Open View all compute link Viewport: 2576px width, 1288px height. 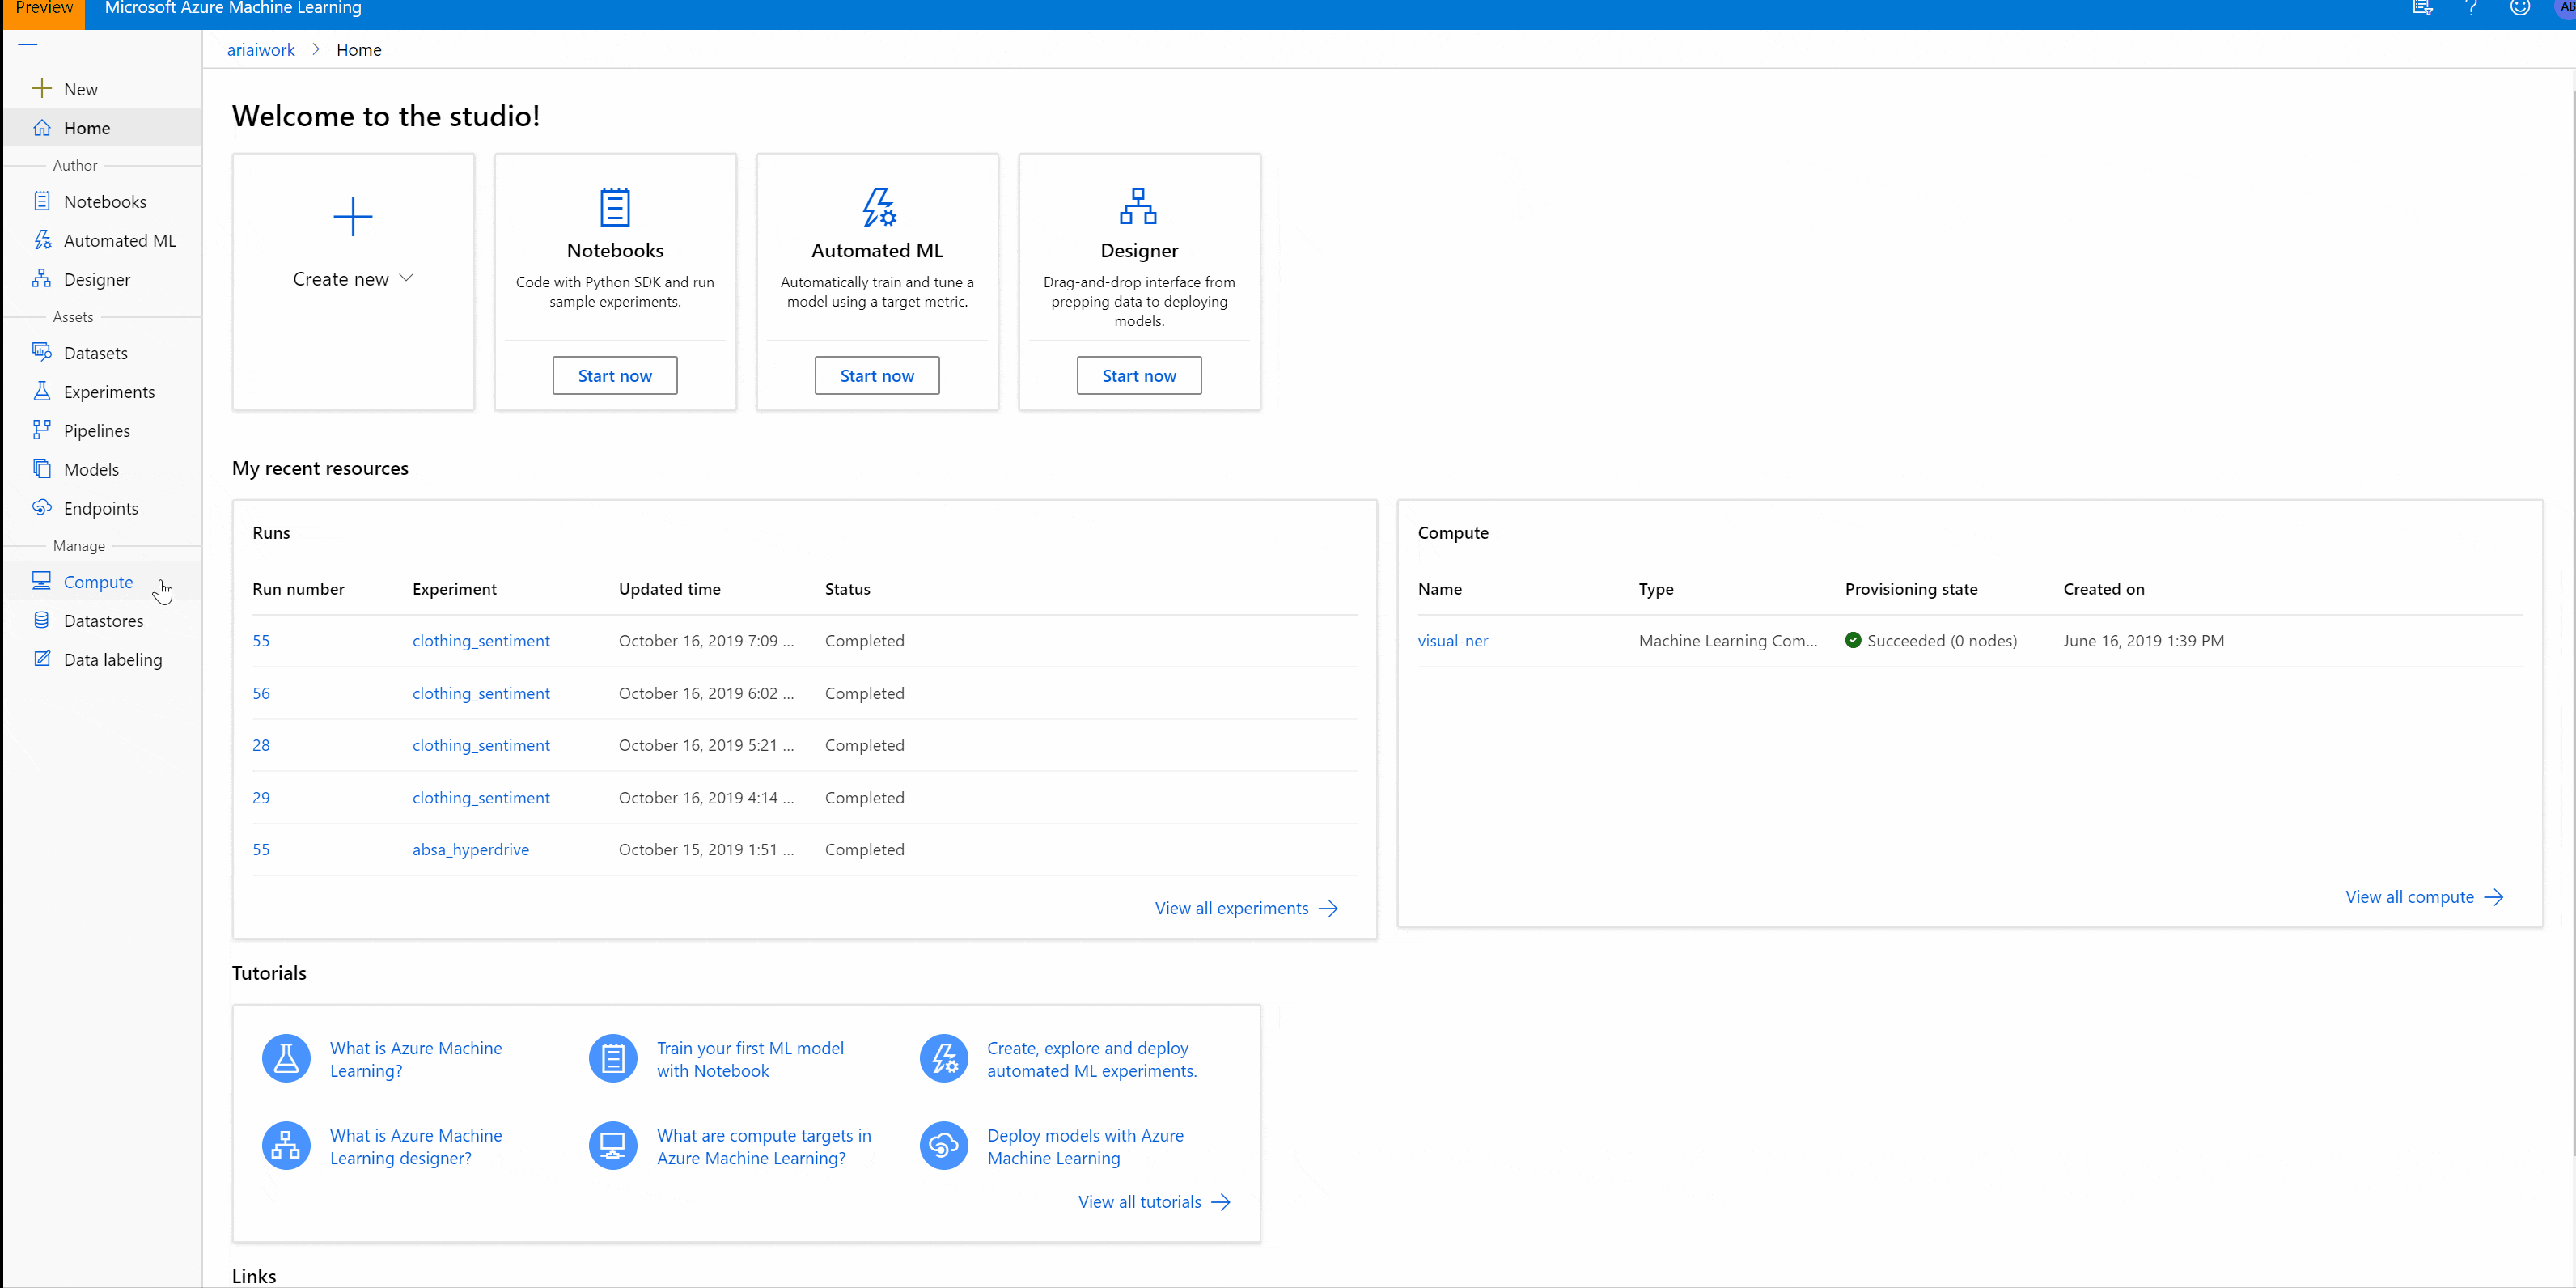2424,897
